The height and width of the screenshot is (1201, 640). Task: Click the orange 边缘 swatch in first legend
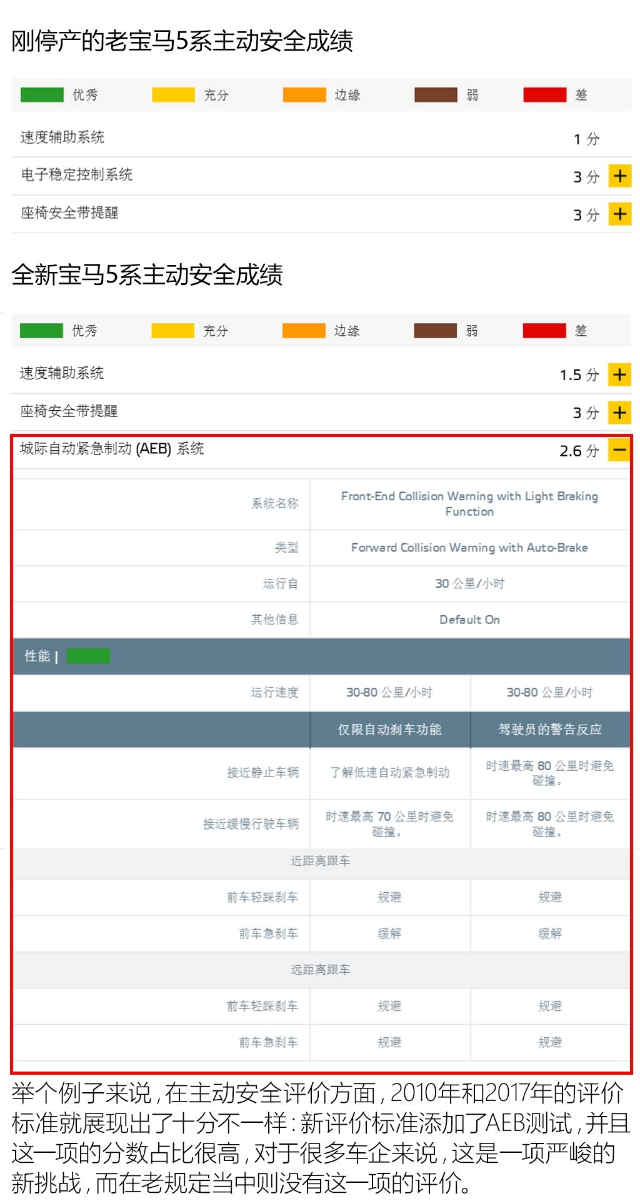tap(304, 95)
